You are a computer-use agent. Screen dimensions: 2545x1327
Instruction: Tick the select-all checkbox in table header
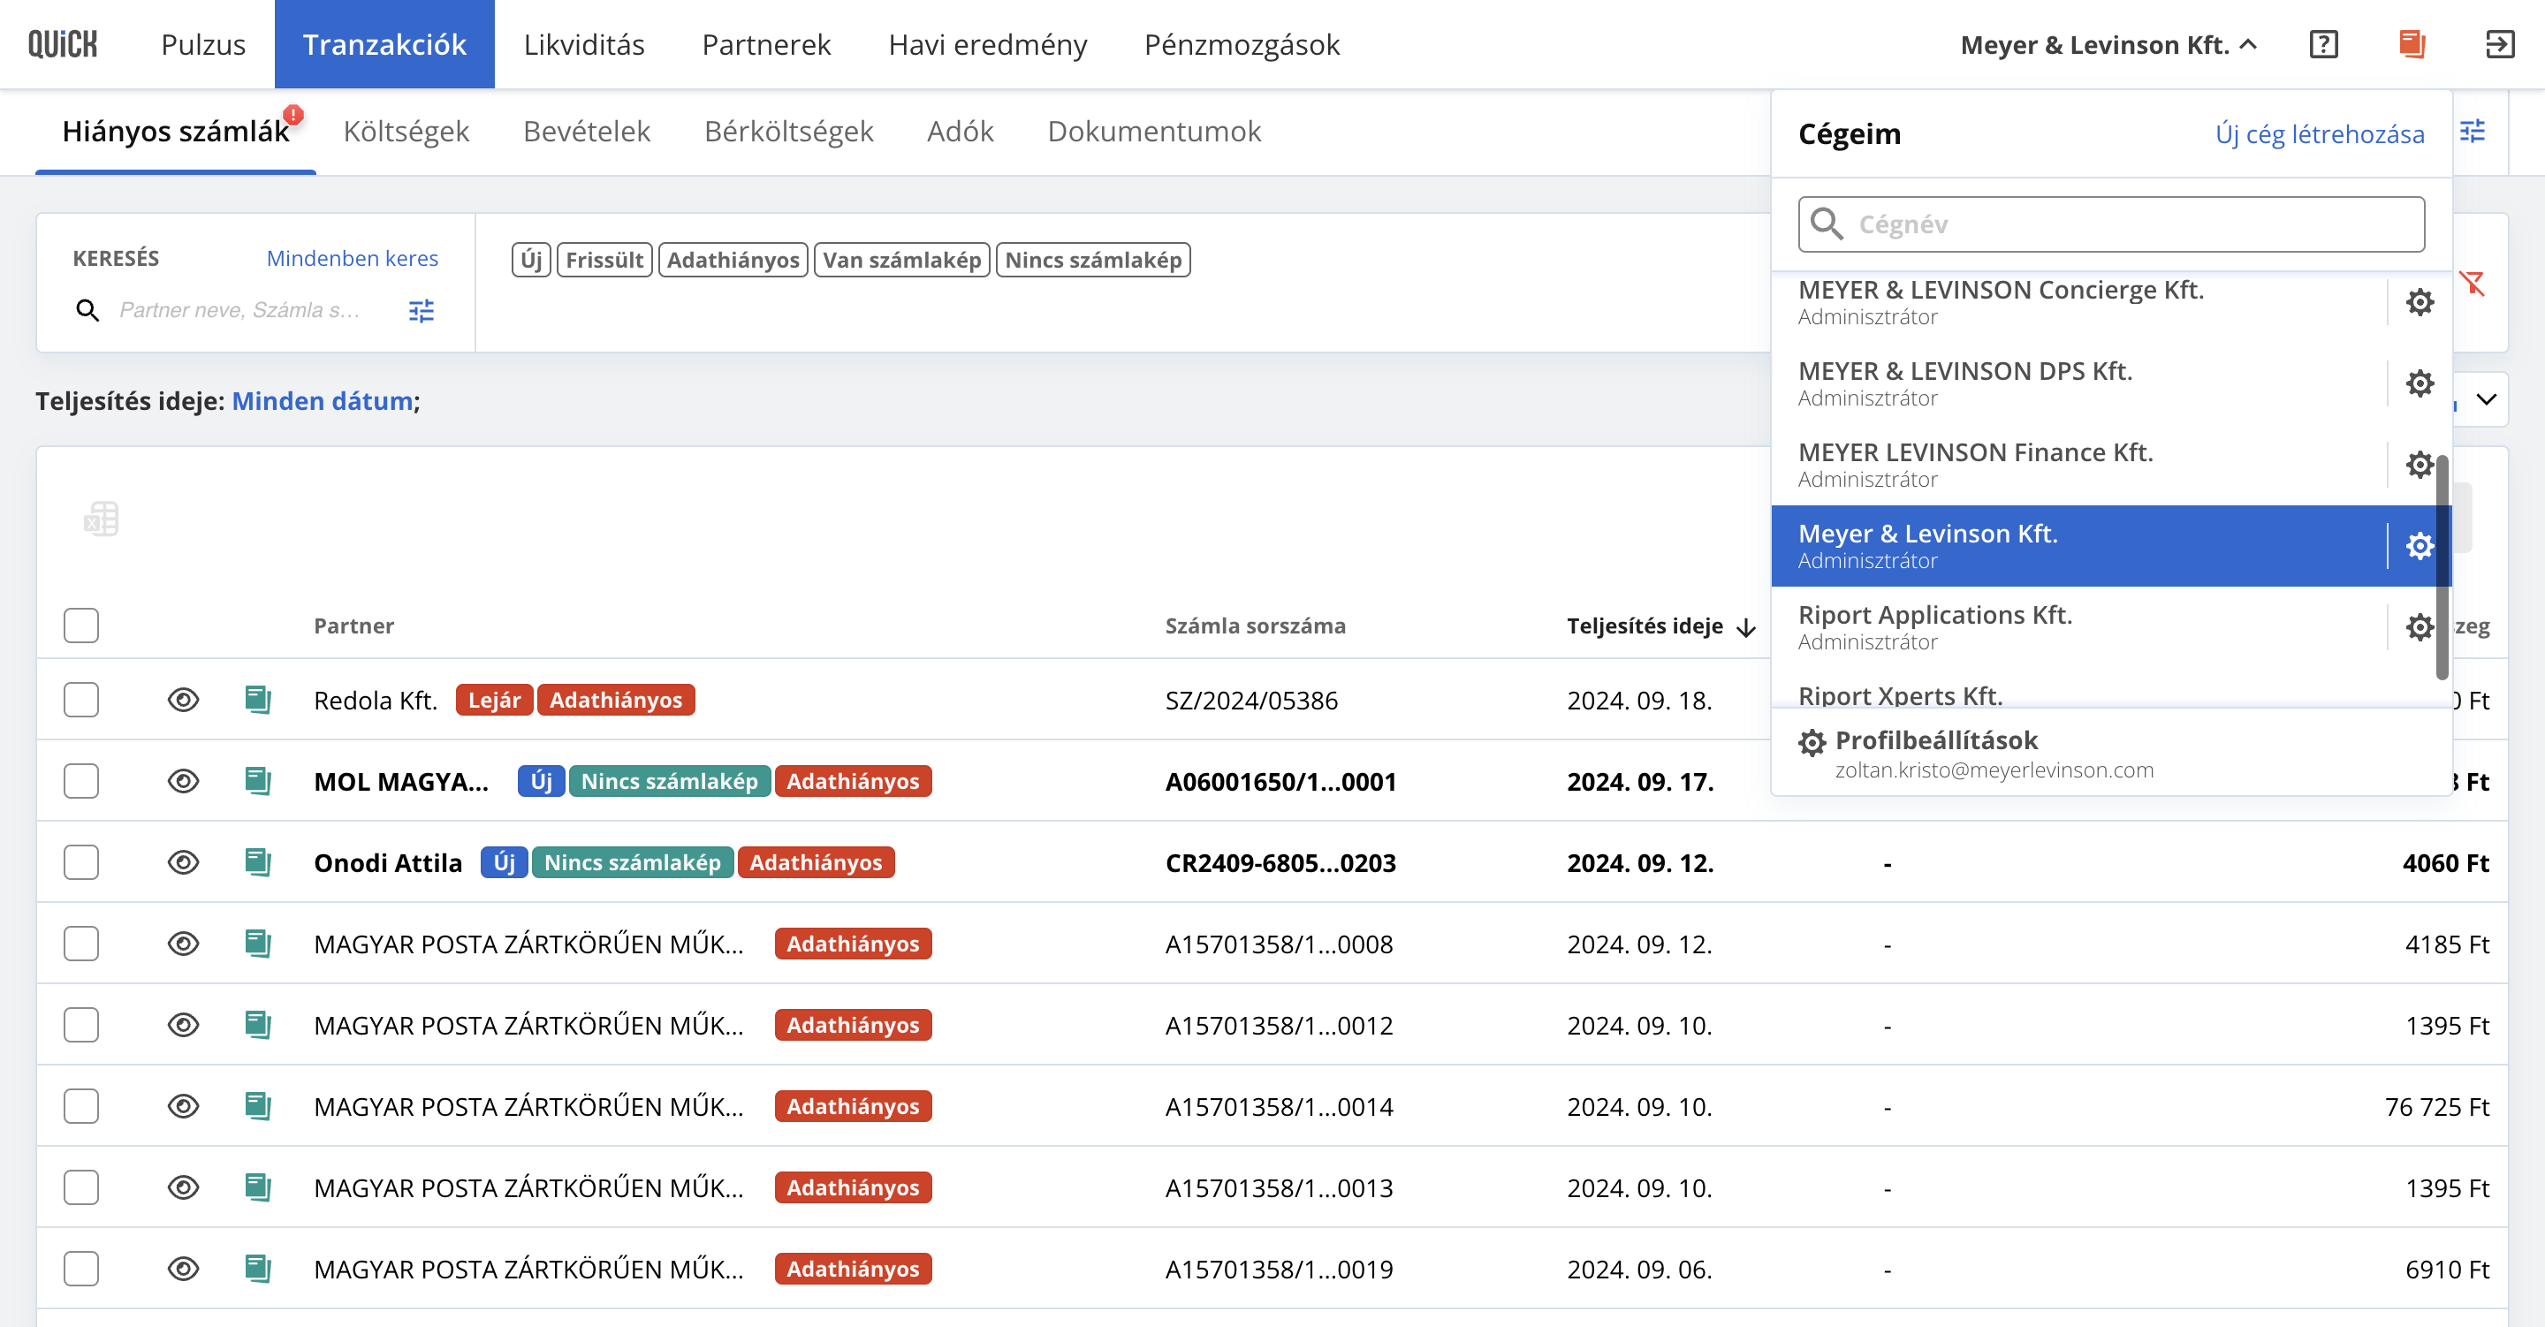tap(81, 626)
